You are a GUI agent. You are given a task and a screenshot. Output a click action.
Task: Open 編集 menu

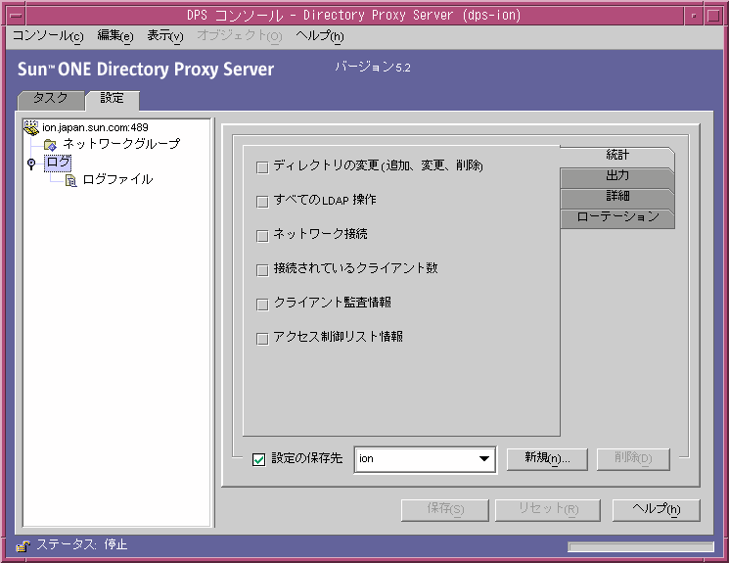point(115,36)
